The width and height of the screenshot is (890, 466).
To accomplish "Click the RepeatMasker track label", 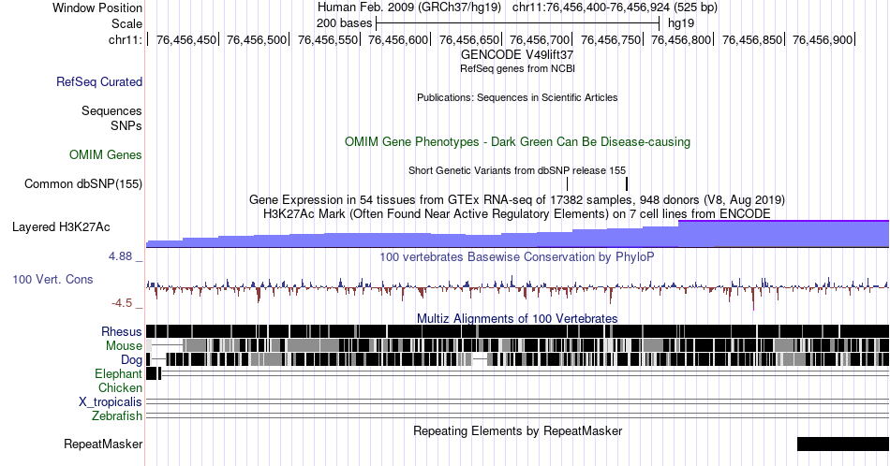I will 103,444.
